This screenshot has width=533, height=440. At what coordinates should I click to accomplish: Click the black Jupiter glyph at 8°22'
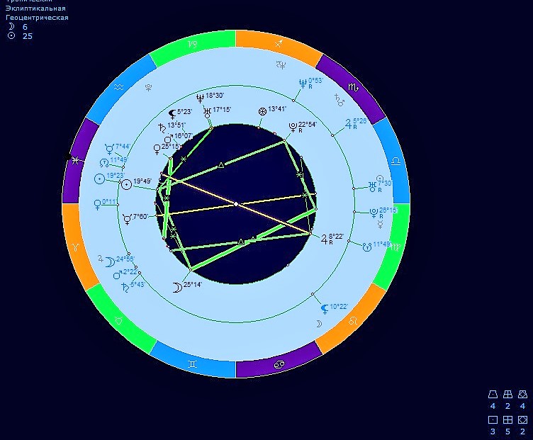(x=325, y=239)
